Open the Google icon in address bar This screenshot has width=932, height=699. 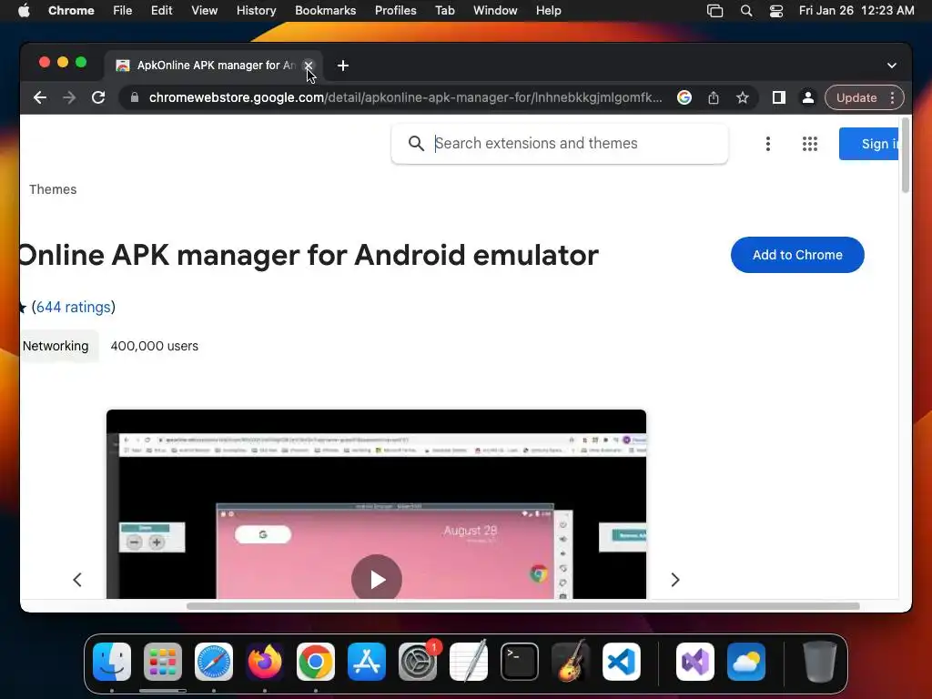pyautogui.click(x=684, y=97)
